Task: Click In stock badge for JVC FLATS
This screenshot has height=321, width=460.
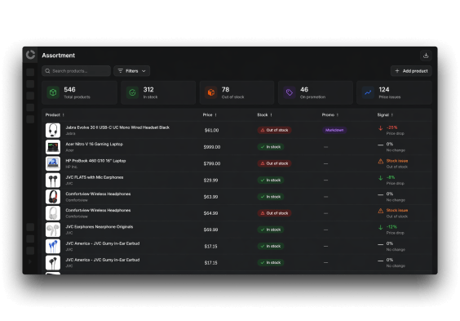Action: click(x=271, y=180)
